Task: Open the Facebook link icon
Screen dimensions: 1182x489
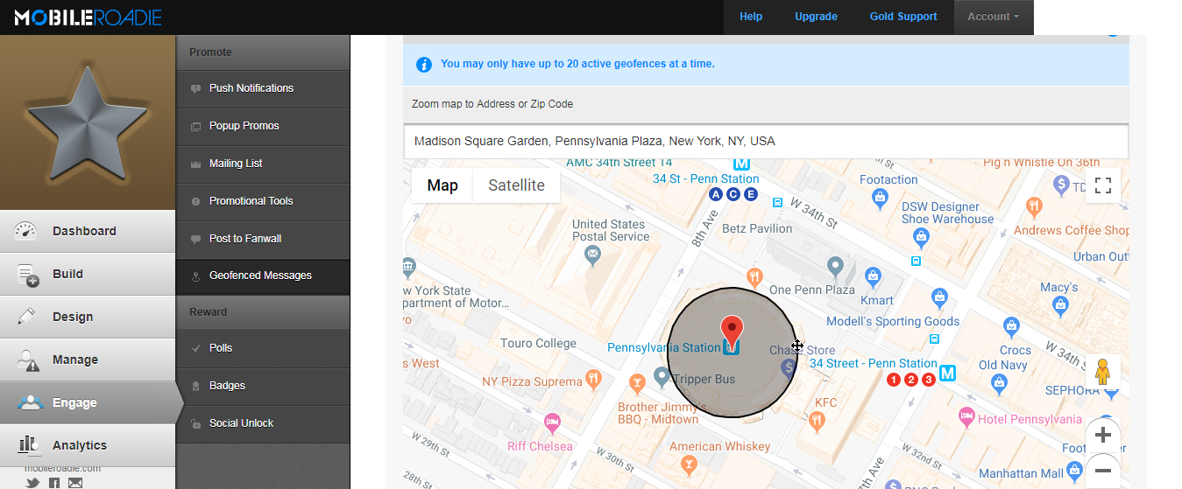Action: tap(54, 483)
